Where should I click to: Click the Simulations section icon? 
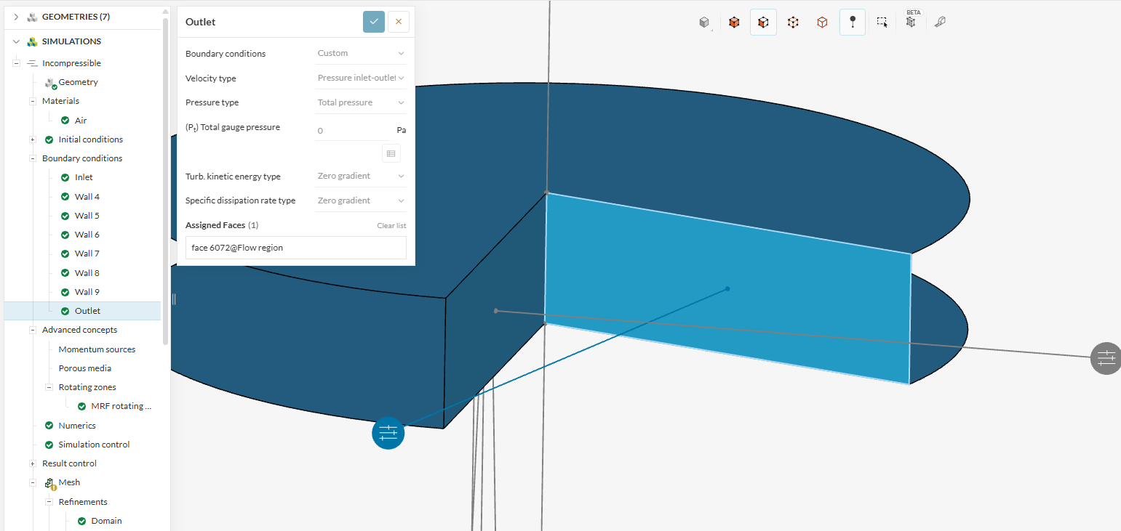pos(32,41)
